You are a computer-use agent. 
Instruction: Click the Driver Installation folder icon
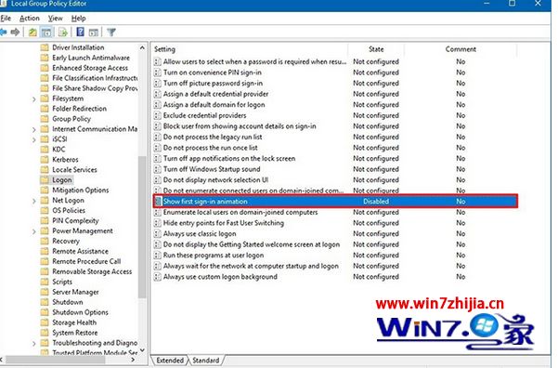45,47
